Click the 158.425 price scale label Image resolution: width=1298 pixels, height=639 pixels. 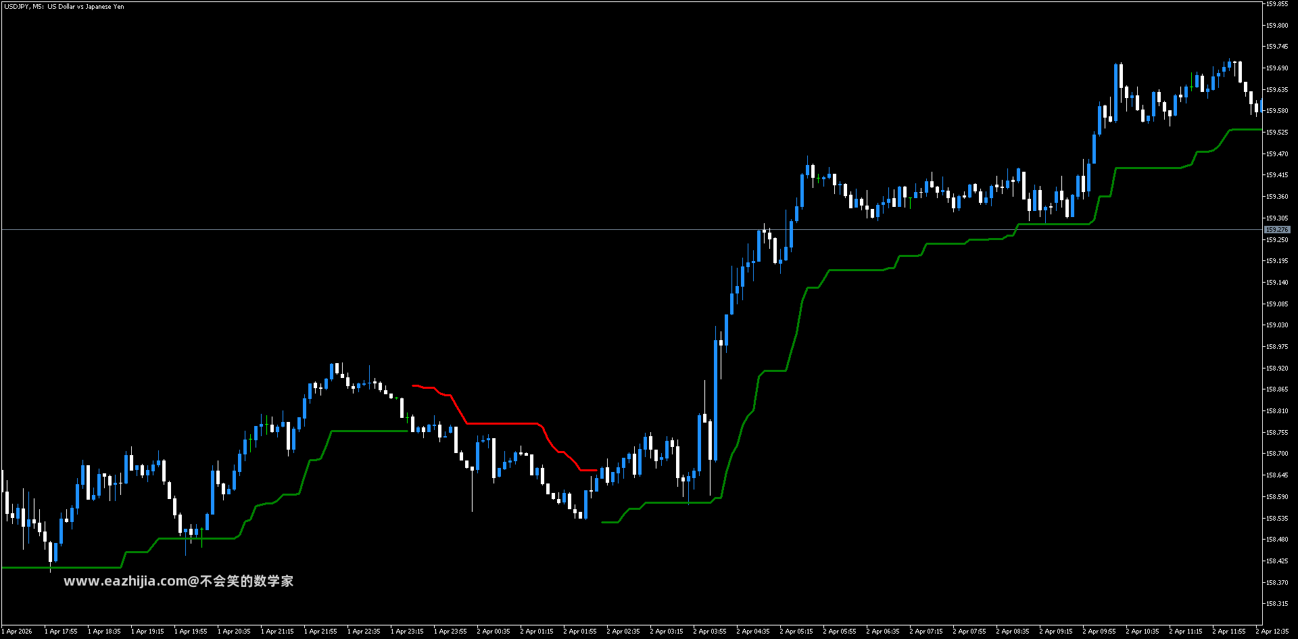[1277, 561]
